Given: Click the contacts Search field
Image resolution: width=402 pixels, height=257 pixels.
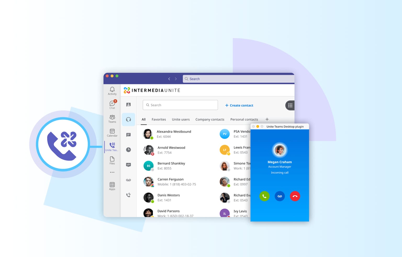Looking at the screenshot, I should point(180,105).
